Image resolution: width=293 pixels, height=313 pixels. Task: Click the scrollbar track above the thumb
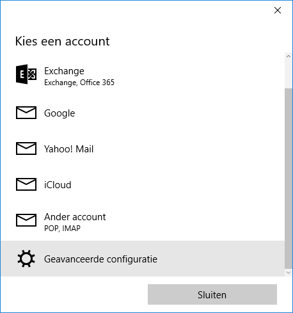[x=289, y=74]
